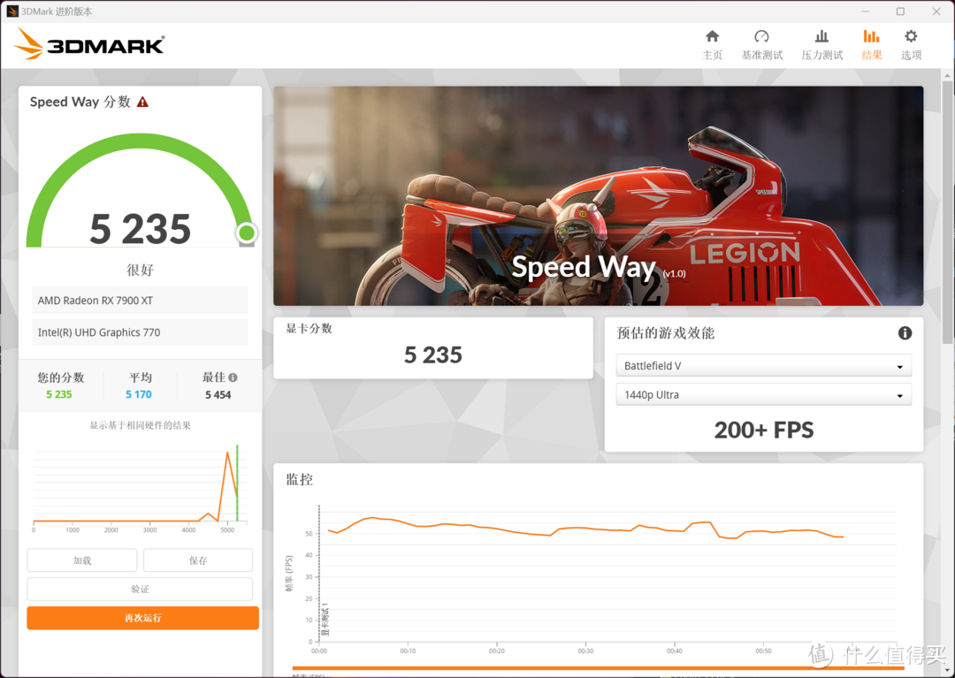Click the 很好 rating label
Viewport: 955px width, 678px height.
[140, 270]
